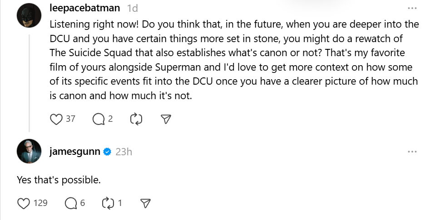View the 129 likes count on jamesgunn's reply

point(40,203)
